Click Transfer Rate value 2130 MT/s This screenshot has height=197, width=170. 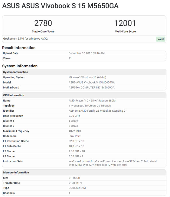pyautogui.click(x=75, y=183)
